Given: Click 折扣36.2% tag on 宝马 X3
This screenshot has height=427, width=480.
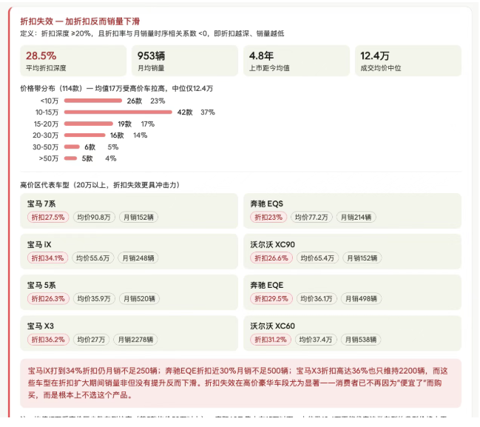Looking at the screenshot, I should (x=48, y=340).
